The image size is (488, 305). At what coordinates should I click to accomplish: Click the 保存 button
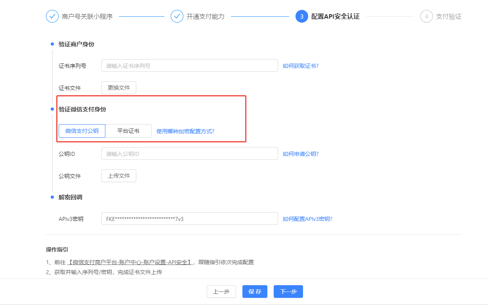(255, 292)
